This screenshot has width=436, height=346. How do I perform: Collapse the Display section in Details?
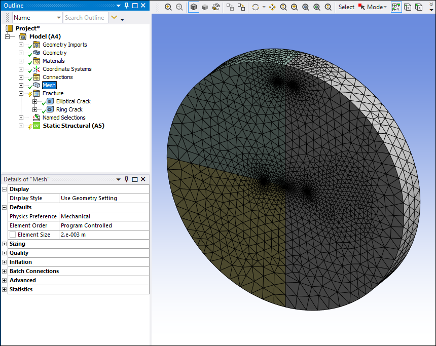5,189
